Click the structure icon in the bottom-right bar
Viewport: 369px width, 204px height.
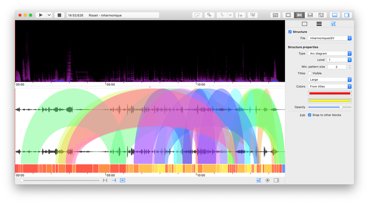259,180
